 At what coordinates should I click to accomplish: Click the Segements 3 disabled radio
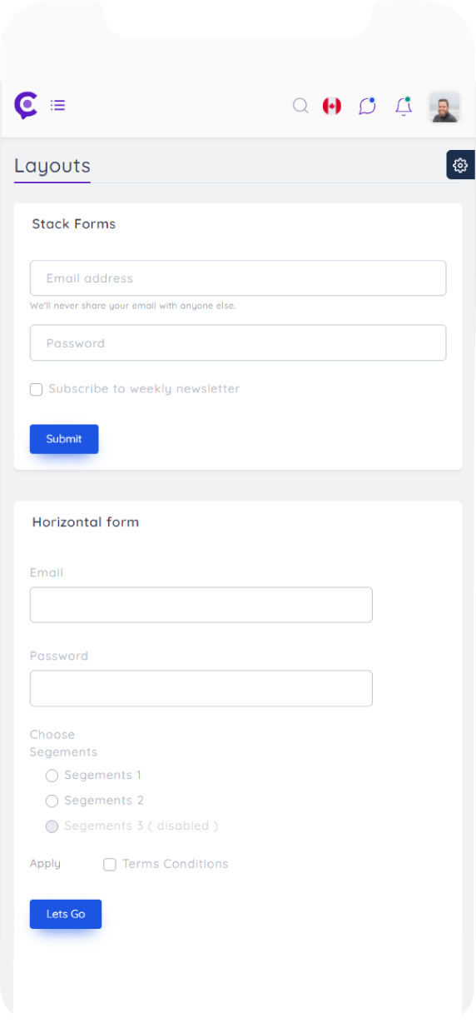(52, 826)
